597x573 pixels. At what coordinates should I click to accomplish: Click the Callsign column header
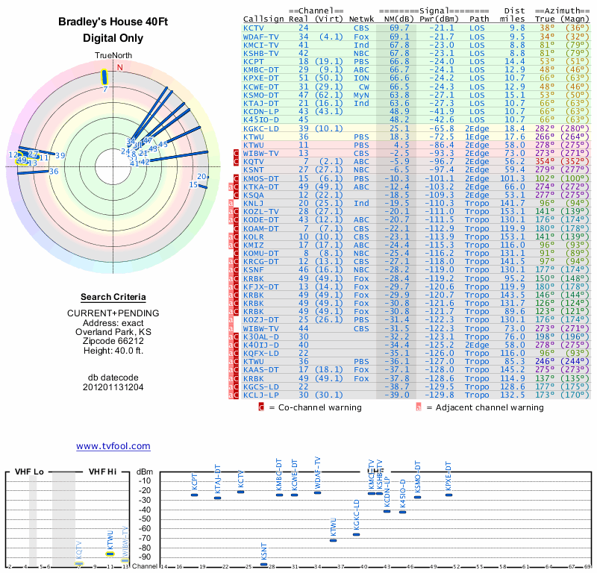click(x=263, y=19)
